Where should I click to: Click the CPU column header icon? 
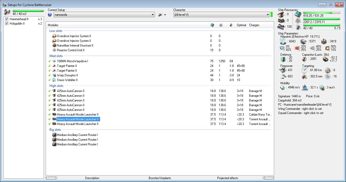click(212, 25)
